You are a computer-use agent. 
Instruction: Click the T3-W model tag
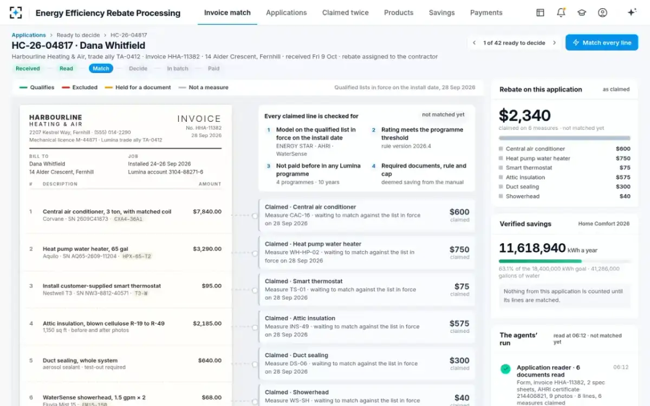point(141,293)
